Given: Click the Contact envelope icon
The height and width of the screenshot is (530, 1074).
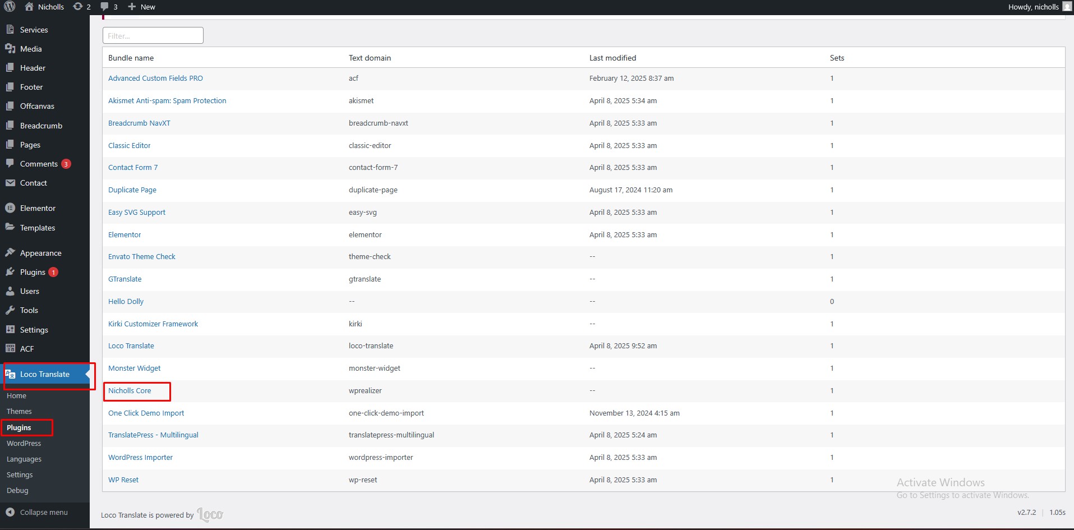Looking at the screenshot, I should tap(10, 183).
